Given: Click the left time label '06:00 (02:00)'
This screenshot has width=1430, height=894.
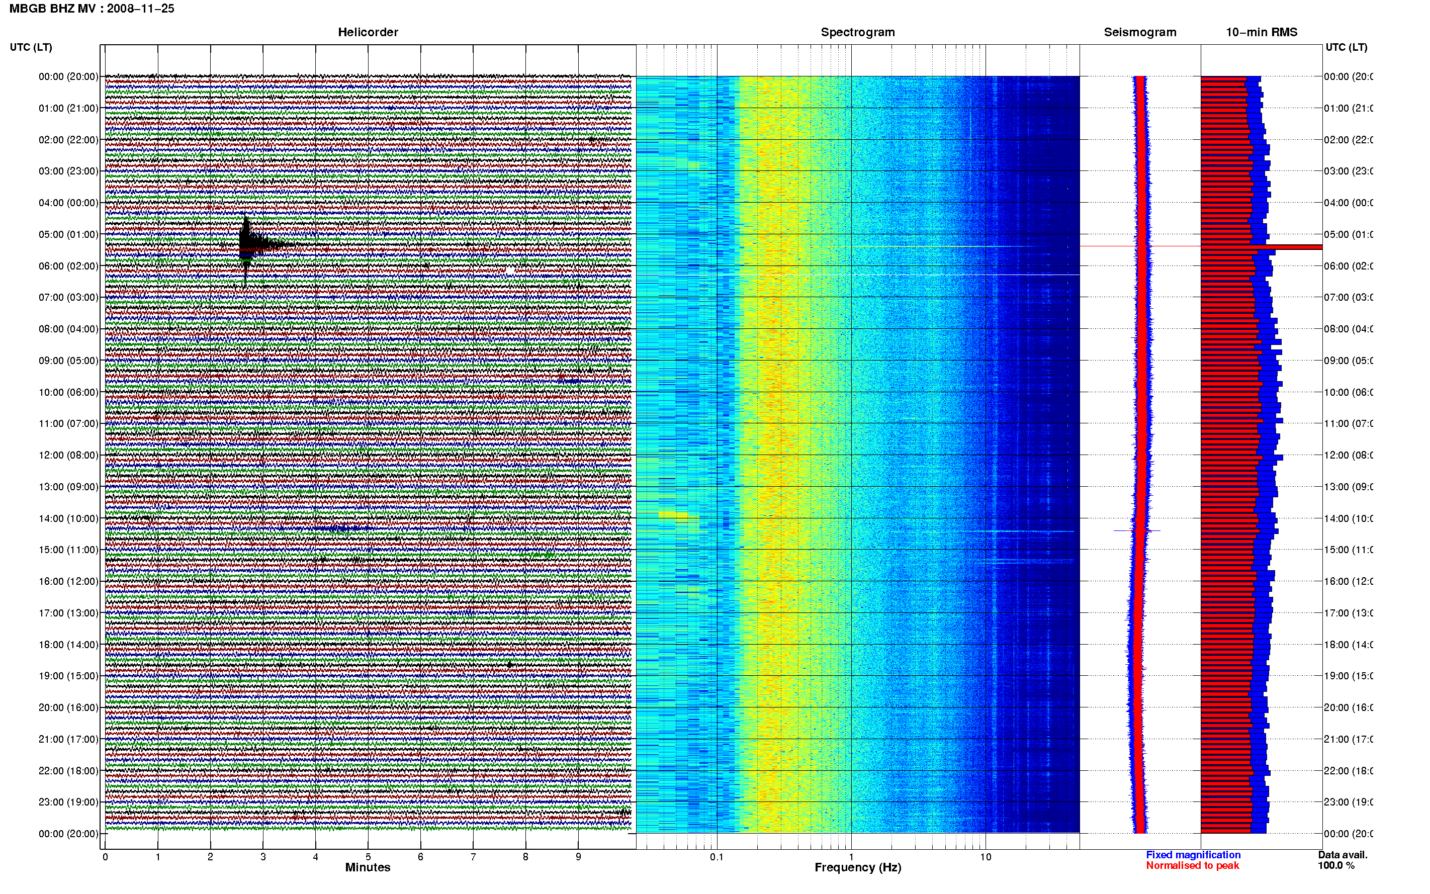Looking at the screenshot, I should tap(68, 266).
